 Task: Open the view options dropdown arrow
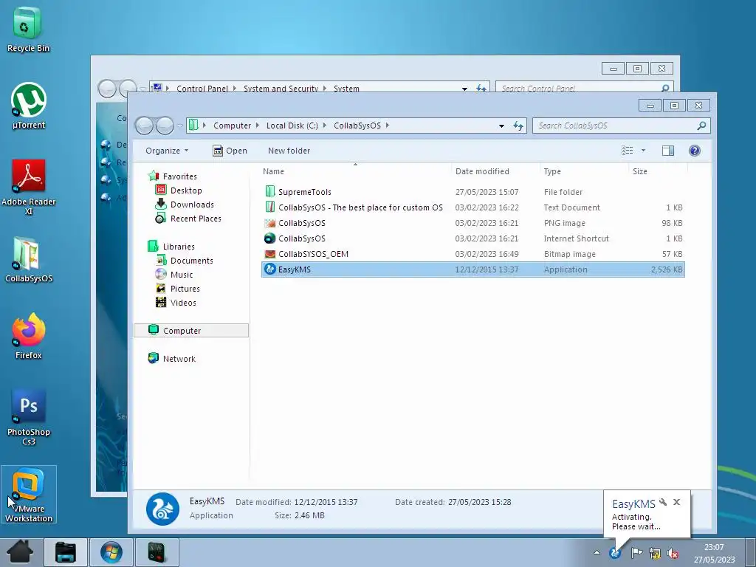pos(643,151)
